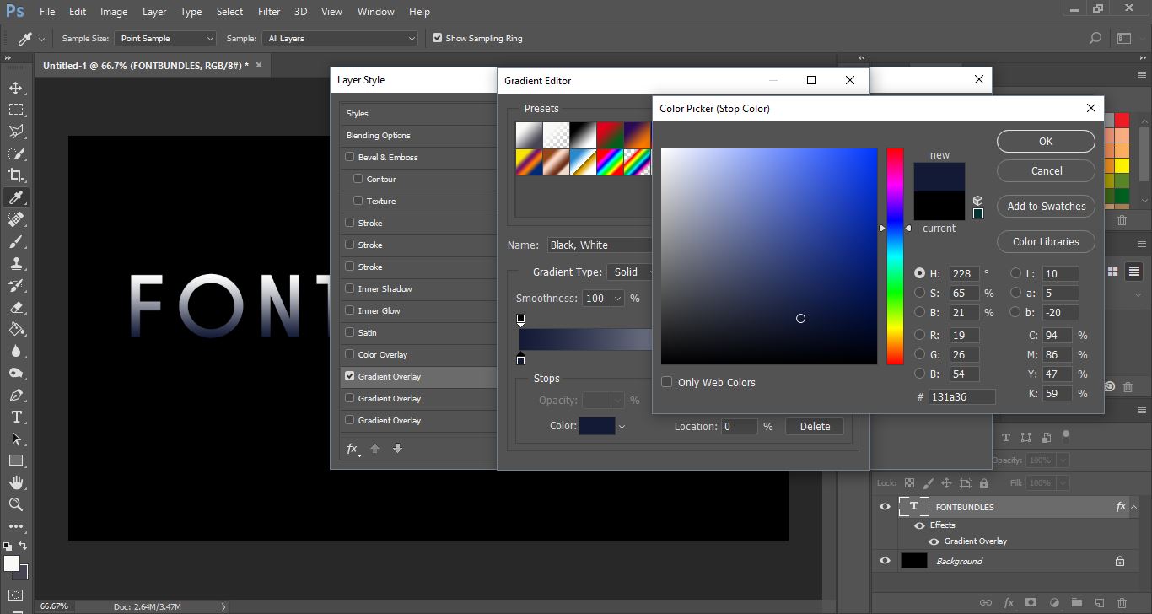Select the Pen tool
1152x614 pixels.
[x=16, y=396]
